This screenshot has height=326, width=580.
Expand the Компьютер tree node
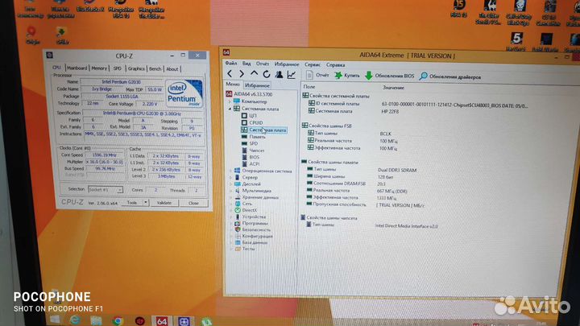229,101
